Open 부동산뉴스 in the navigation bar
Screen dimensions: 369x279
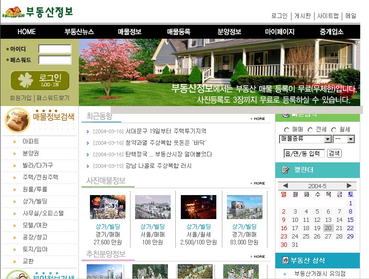79,32
